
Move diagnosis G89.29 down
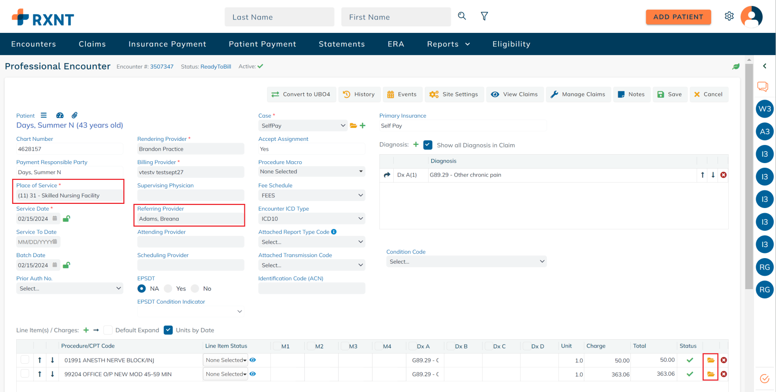713,175
